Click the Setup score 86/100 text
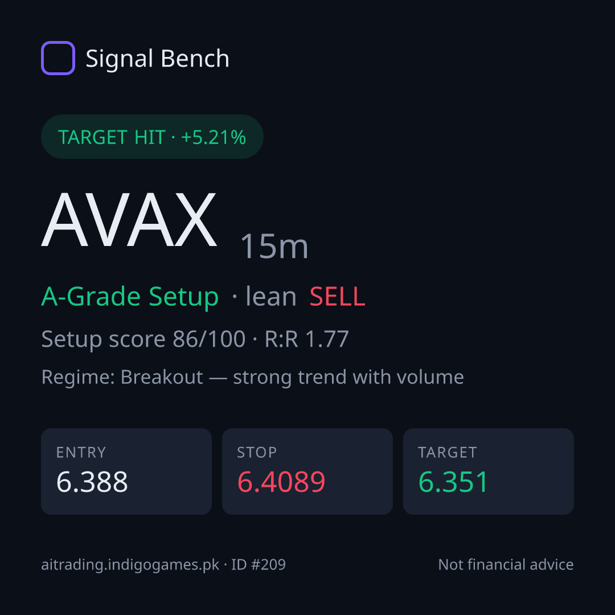 pos(143,339)
